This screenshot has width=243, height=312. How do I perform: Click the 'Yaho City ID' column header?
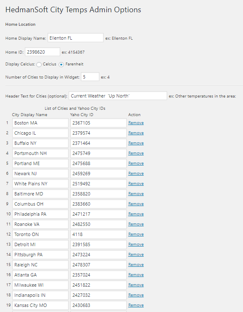[x=82, y=115]
